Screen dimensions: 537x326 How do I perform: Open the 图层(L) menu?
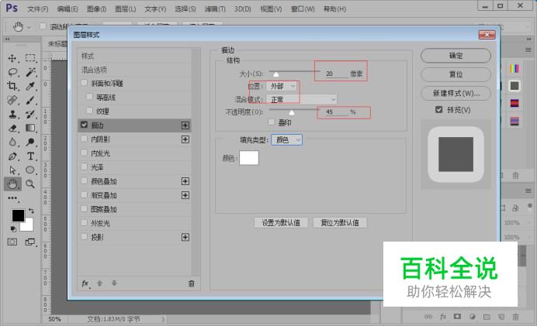[126, 9]
